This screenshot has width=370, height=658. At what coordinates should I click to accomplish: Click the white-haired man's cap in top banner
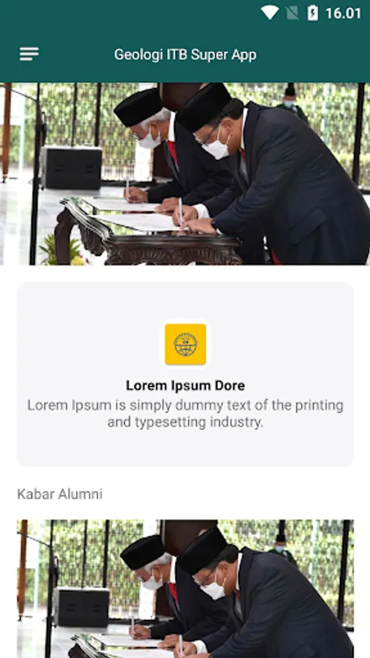click(138, 107)
